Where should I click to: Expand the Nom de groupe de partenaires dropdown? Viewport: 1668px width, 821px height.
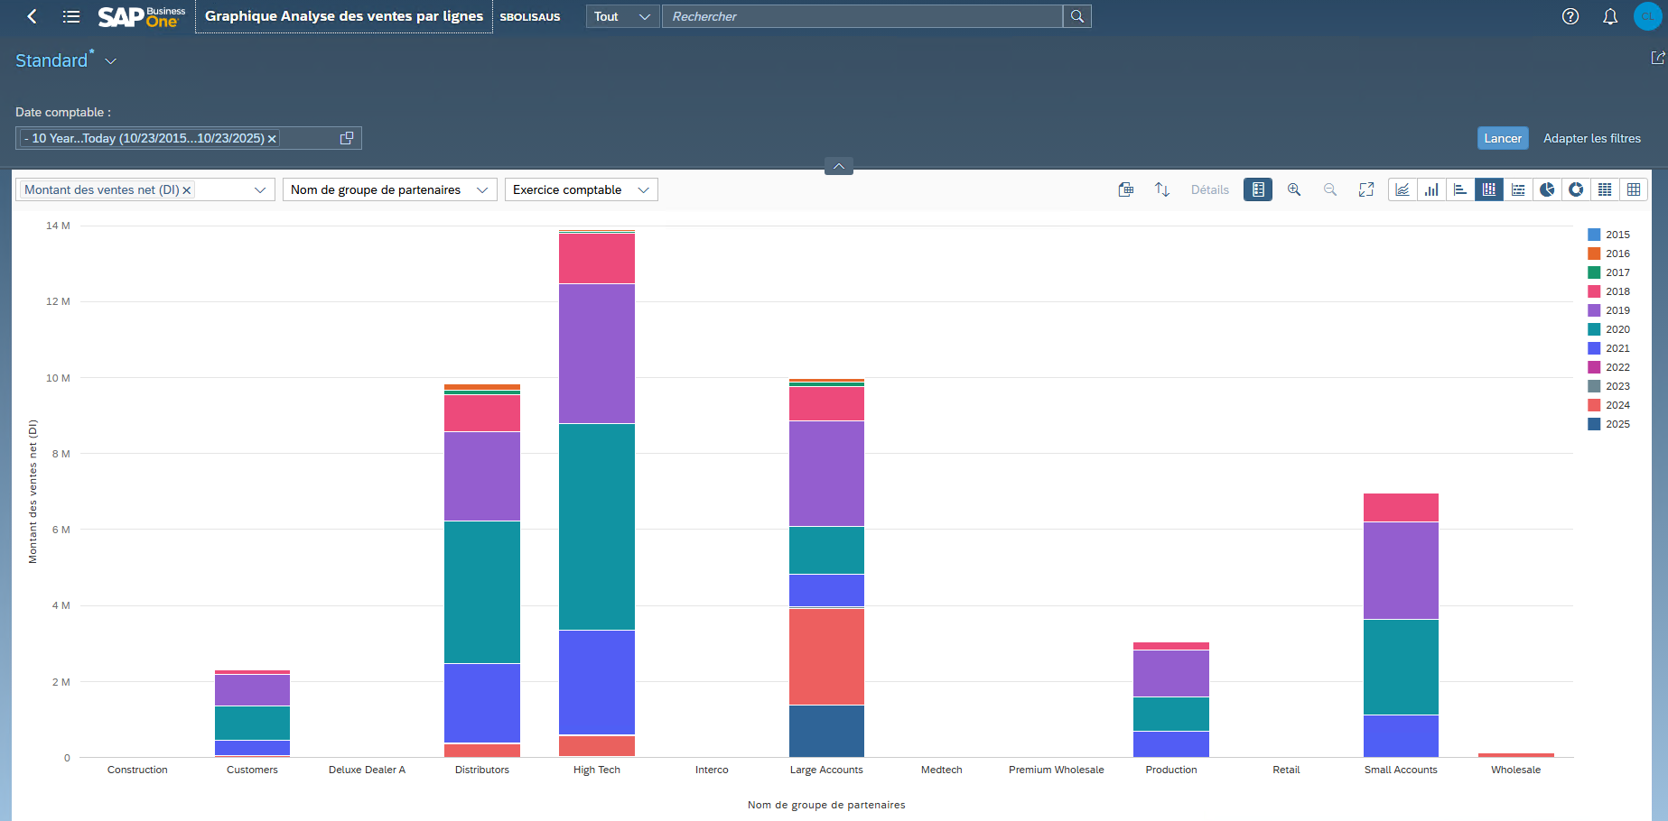coord(481,189)
